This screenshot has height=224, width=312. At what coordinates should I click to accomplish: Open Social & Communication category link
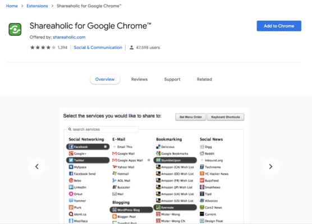pos(98,48)
